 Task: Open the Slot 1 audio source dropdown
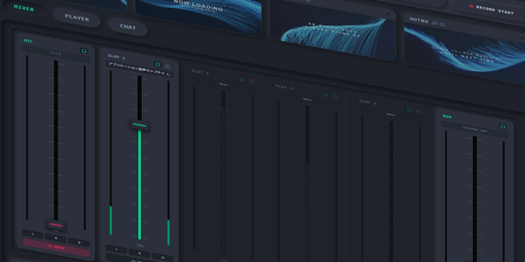[x=140, y=70]
